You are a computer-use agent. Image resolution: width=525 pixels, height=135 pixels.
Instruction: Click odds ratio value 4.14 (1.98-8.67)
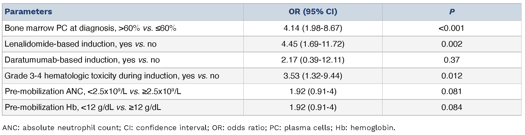click(313, 28)
